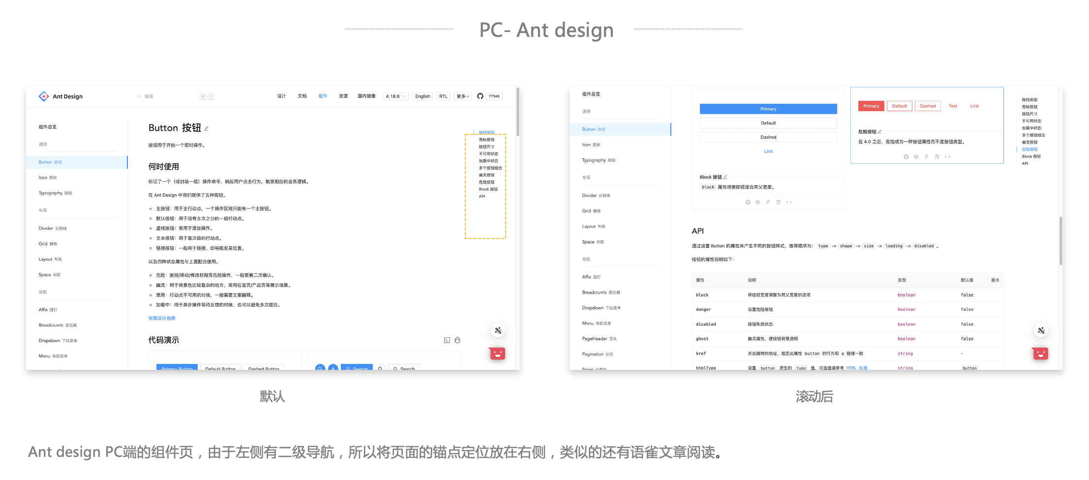Click the red-outlined danger Default button
1089x480 pixels.
point(900,106)
